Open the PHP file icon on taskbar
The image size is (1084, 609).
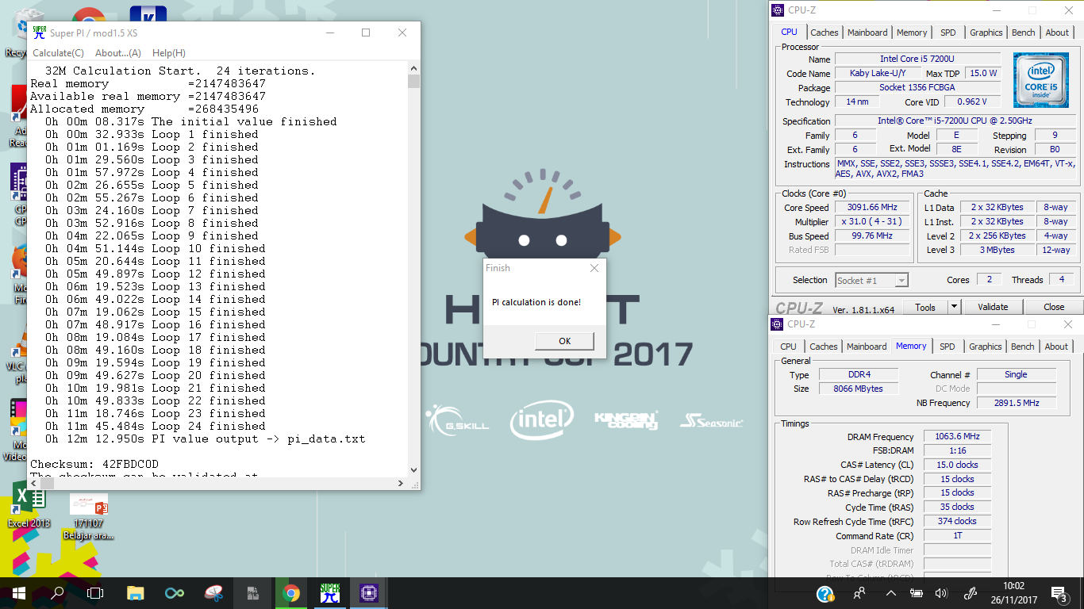[252, 592]
